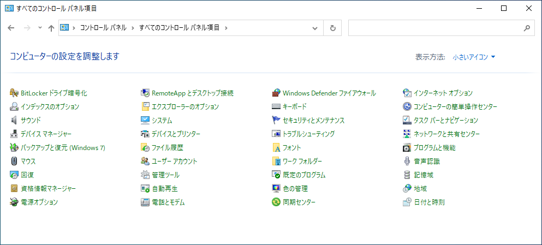Expand chevron after すべてのコントロール パネル項目 breadcrumb
The width and height of the screenshot is (542, 245).
226,28
